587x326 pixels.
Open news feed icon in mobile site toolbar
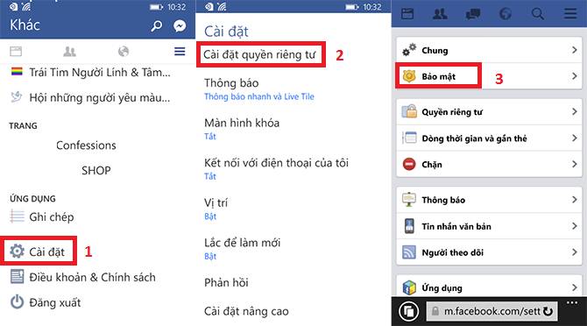coord(407,14)
